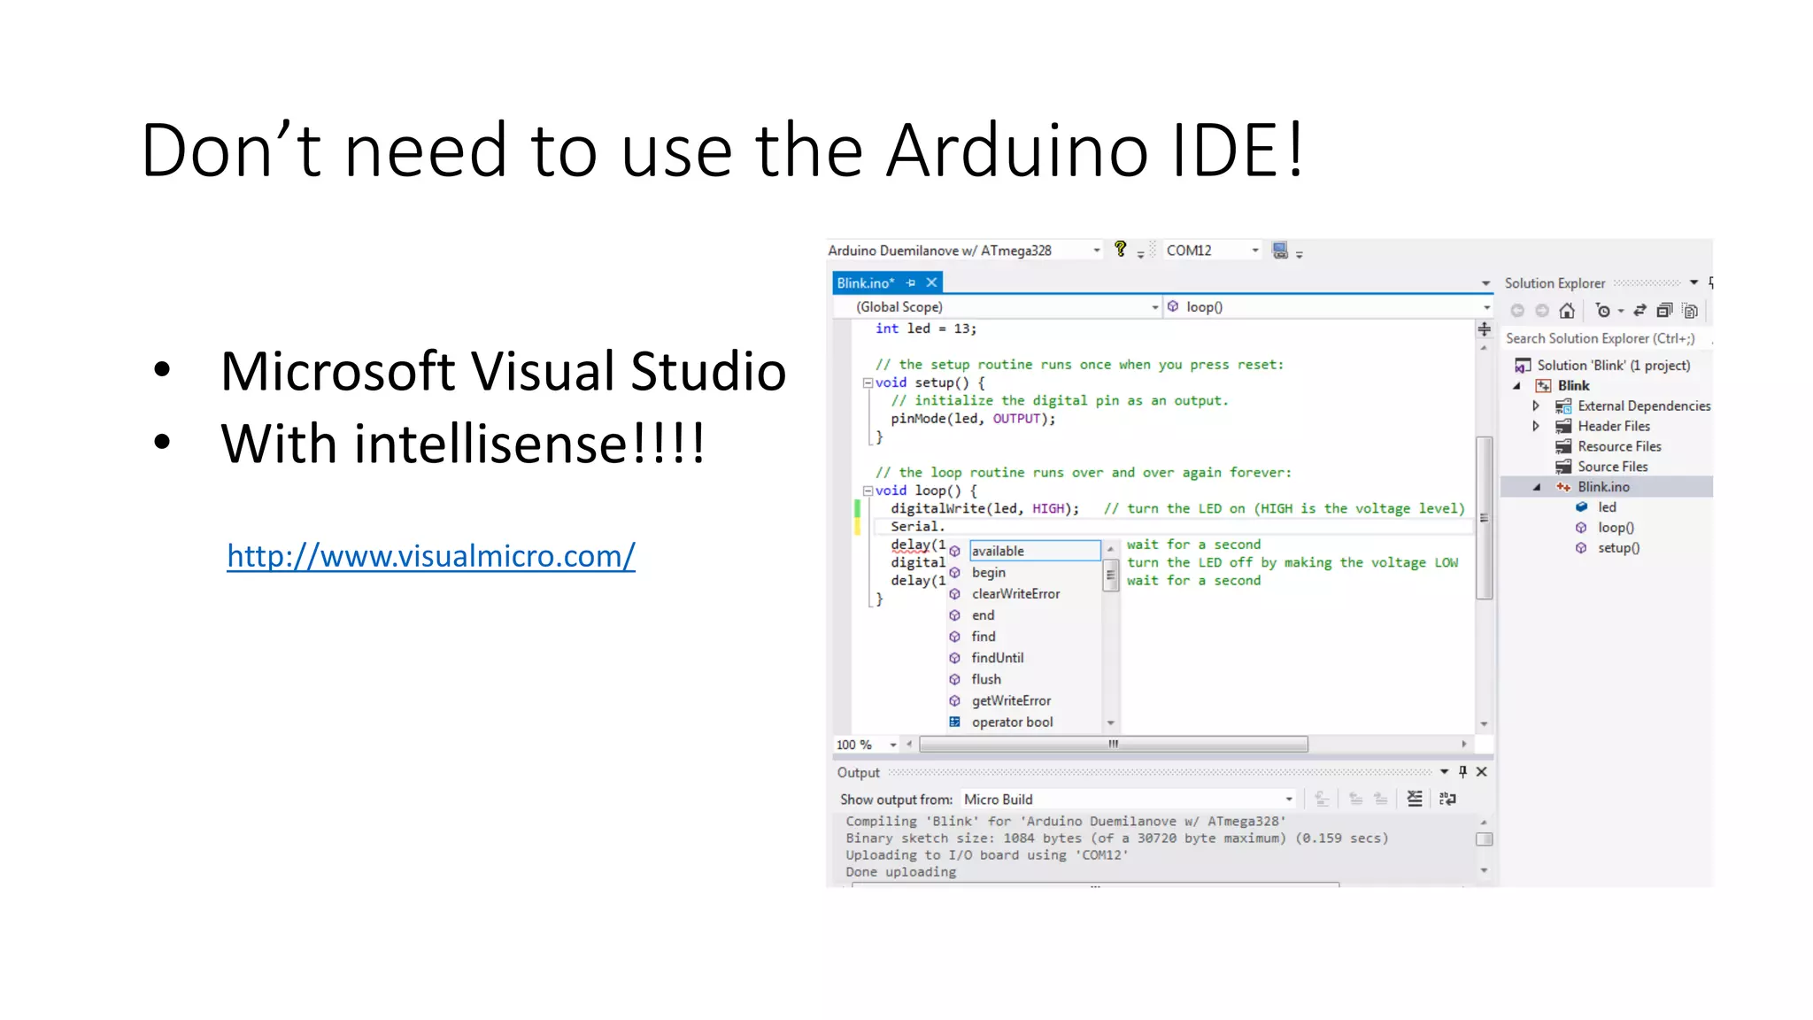Open the editor tab list dropdown arrow

[1485, 283]
